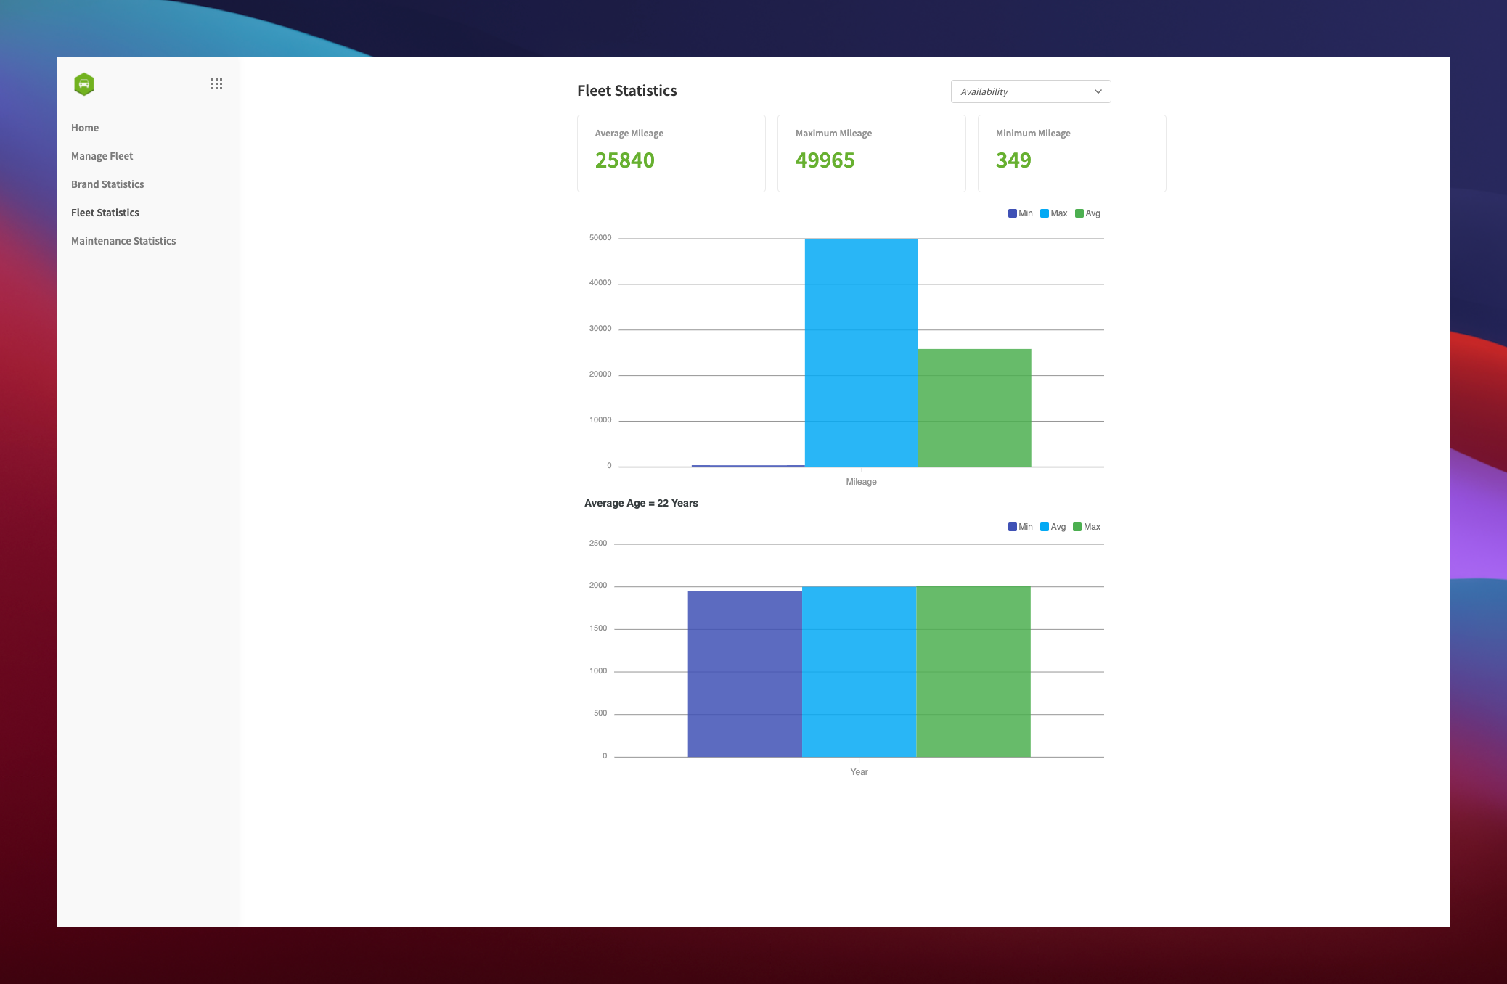This screenshot has width=1507, height=984.
Task: Click the Brand Statistics sidebar item
Action: point(107,184)
